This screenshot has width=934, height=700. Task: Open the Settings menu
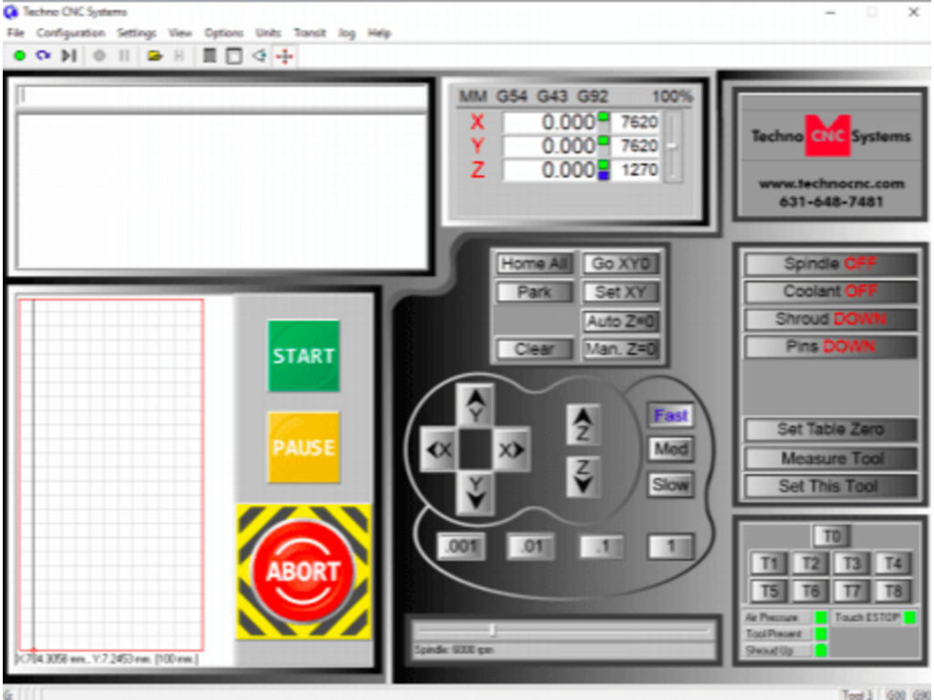pyautogui.click(x=136, y=33)
